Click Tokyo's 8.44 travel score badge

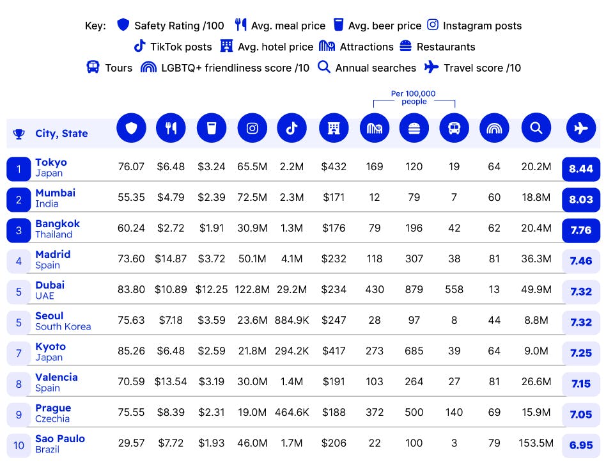tap(581, 169)
